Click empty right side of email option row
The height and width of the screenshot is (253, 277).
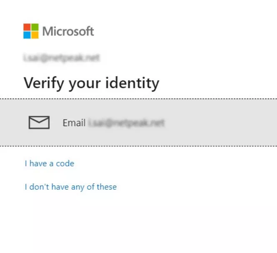pyautogui.click(x=221, y=122)
